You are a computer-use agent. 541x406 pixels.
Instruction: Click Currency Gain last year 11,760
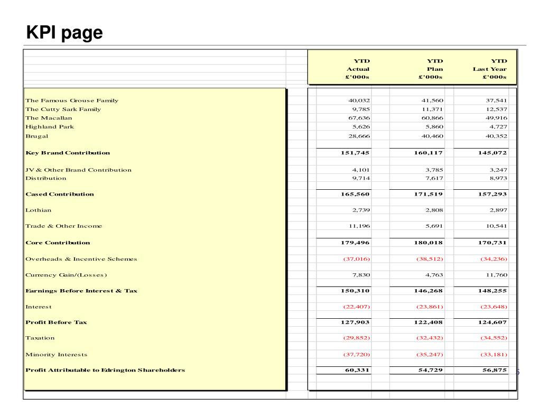pos(497,275)
